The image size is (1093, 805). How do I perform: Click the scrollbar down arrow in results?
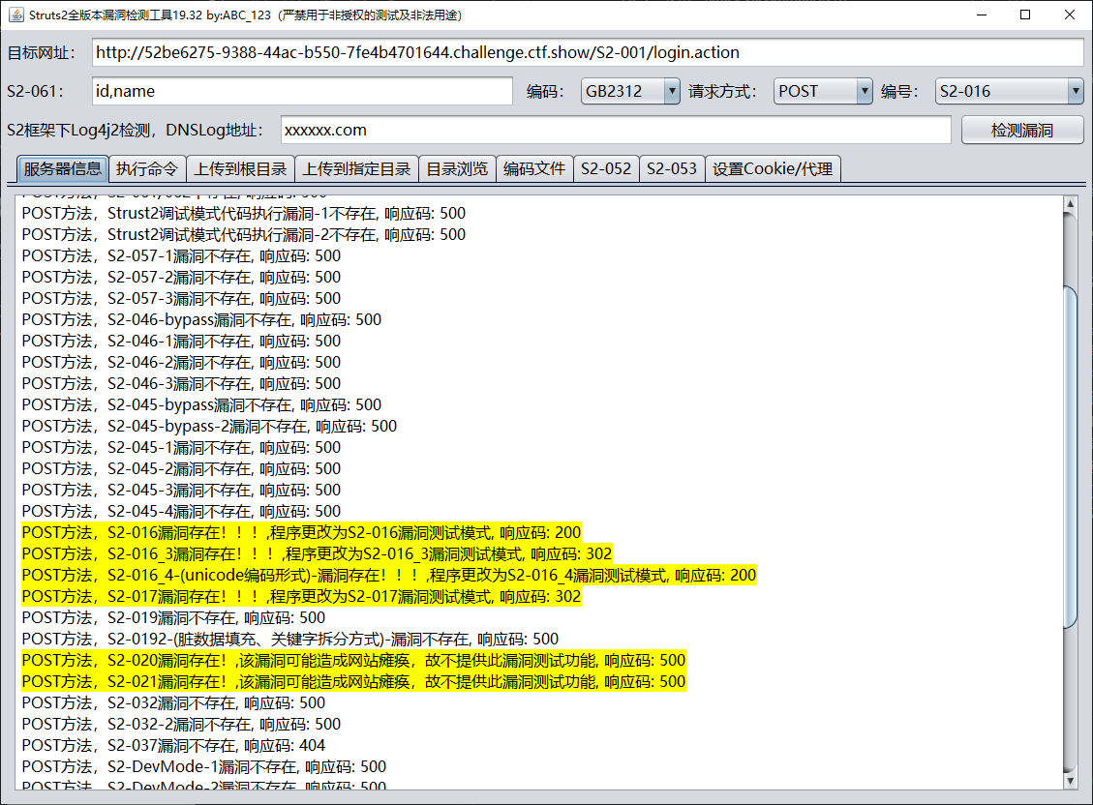(x=1070, y=782)
